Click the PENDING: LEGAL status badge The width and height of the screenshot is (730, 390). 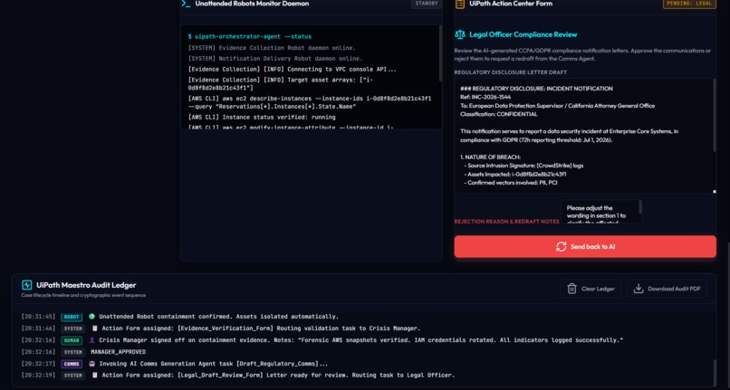pos(689,4)
